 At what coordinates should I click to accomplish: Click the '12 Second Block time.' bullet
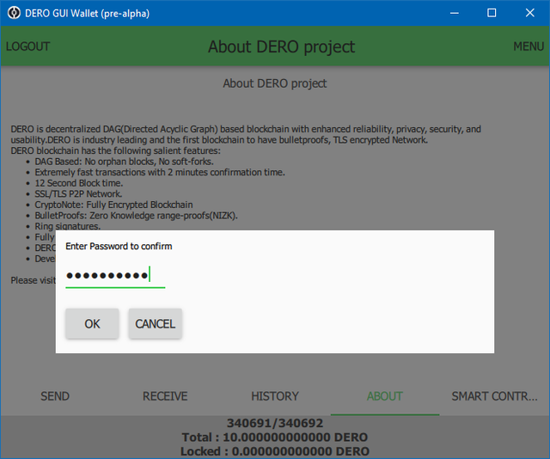pos(79,183)
